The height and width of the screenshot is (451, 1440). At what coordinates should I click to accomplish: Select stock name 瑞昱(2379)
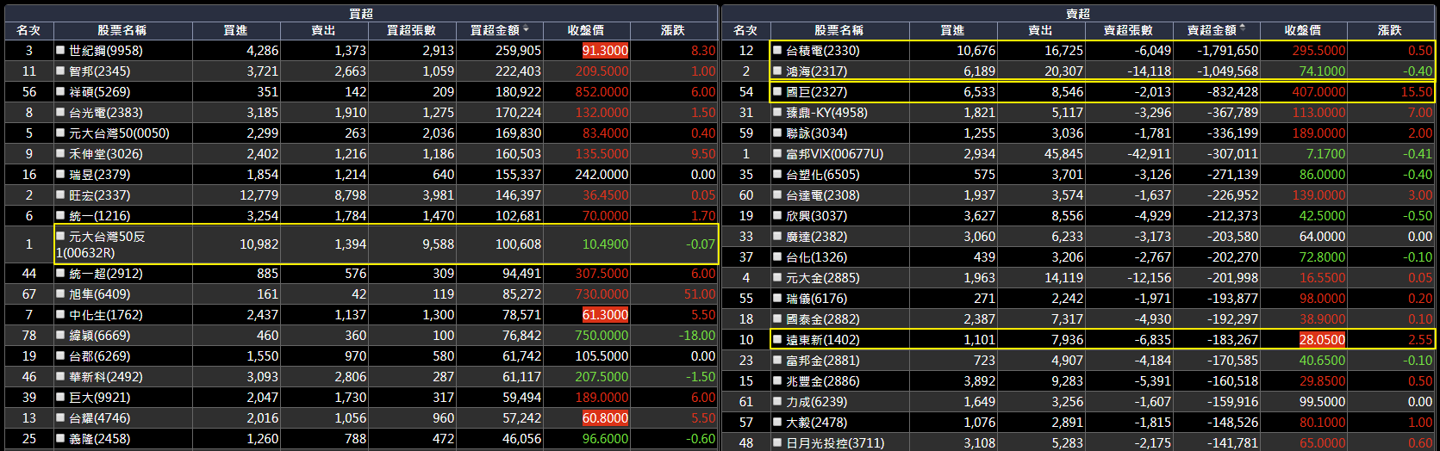[x=99, y=175]
